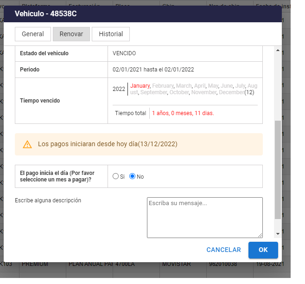Image resolution: width=305 pixels, height=284 pixels.
Task: Click the red "January" month label
Action: (140, 86)
